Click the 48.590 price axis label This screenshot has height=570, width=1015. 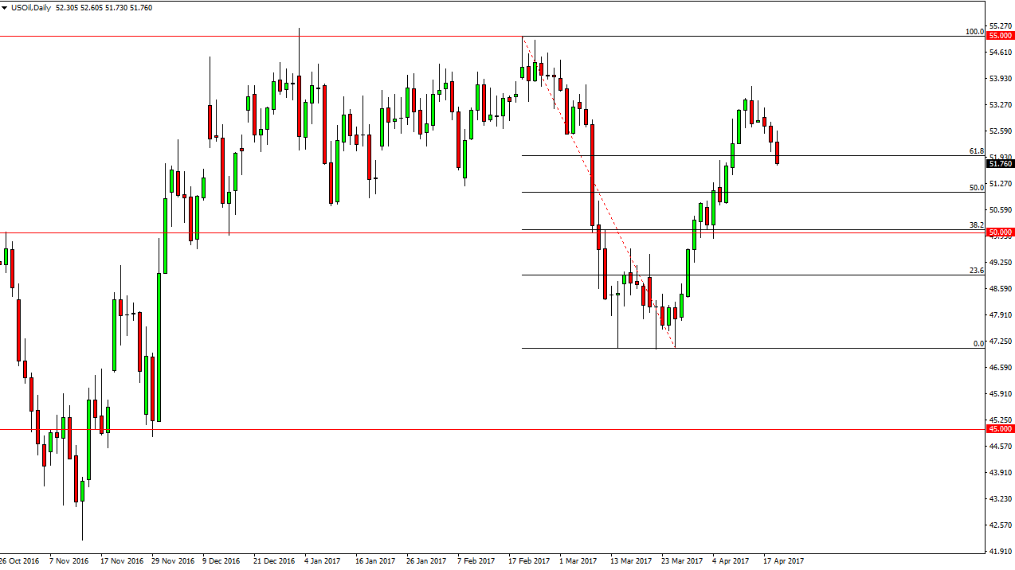coord(1001,289)
